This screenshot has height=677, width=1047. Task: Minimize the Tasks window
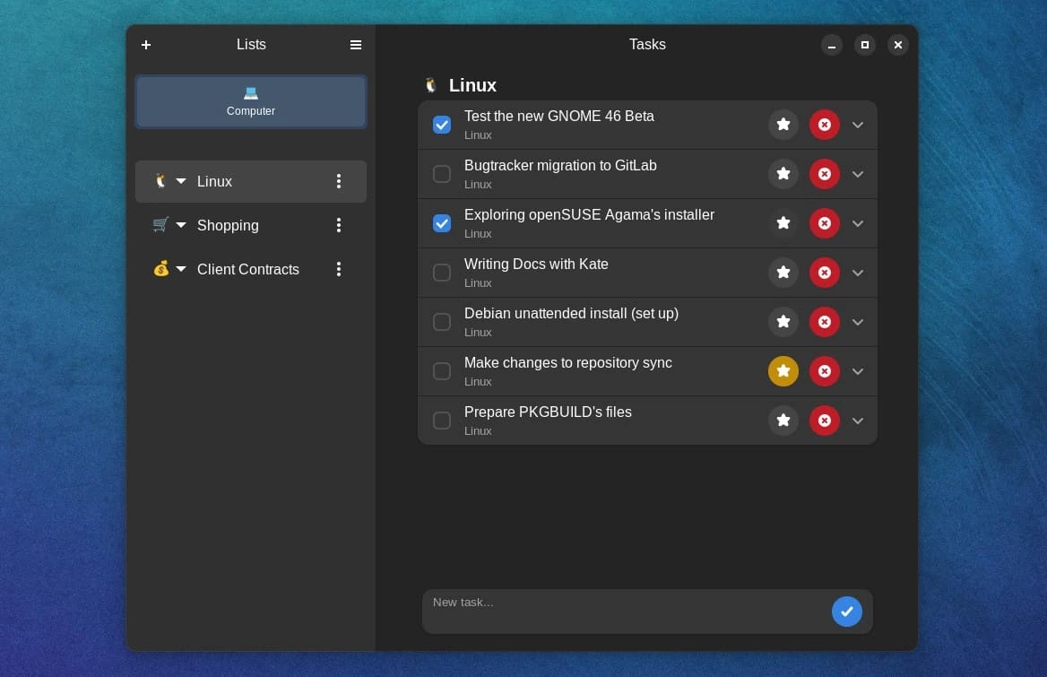(x=831, y=45)
